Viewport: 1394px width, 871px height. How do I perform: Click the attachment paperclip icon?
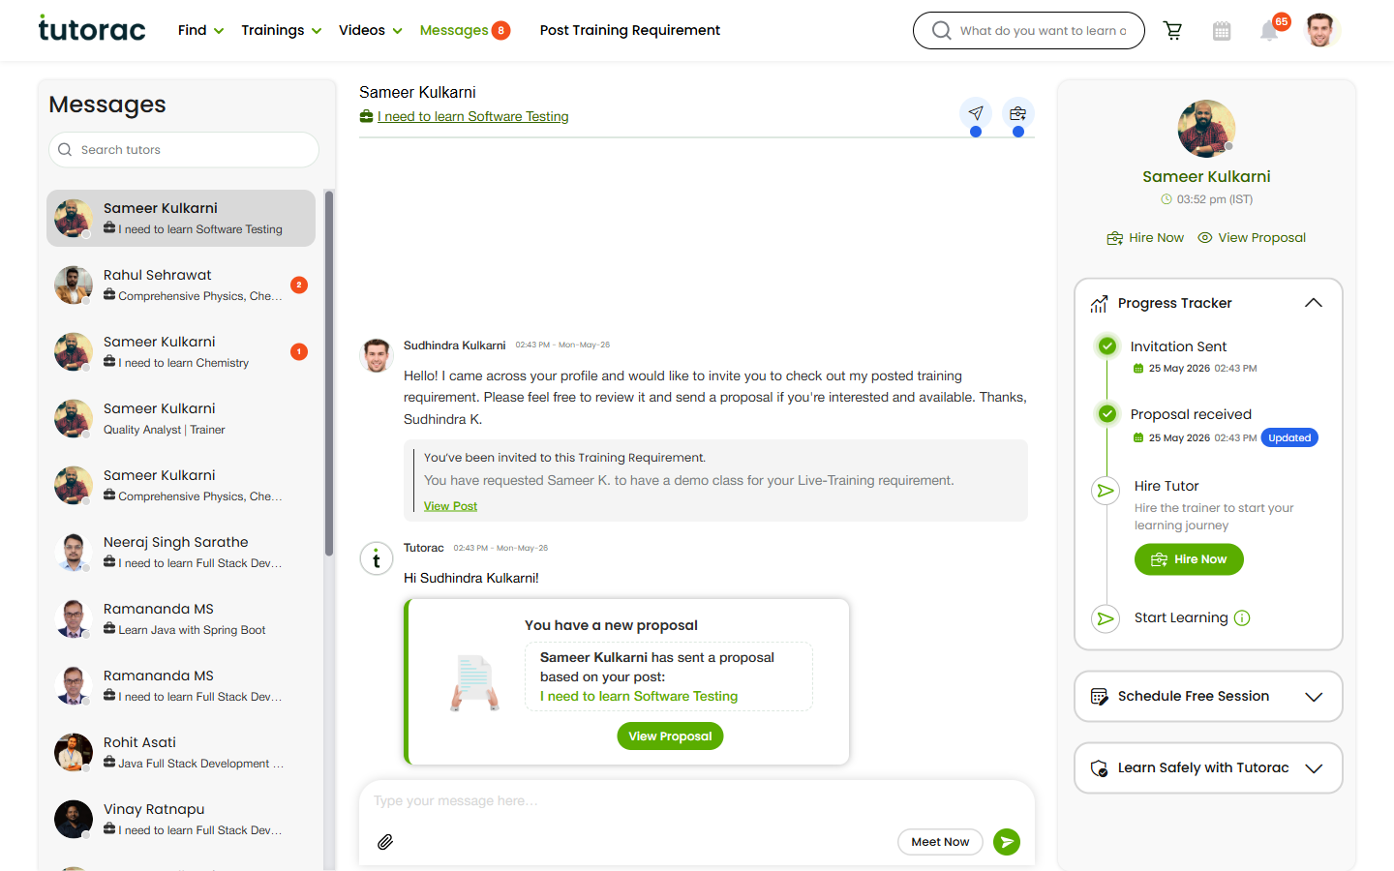385,842
